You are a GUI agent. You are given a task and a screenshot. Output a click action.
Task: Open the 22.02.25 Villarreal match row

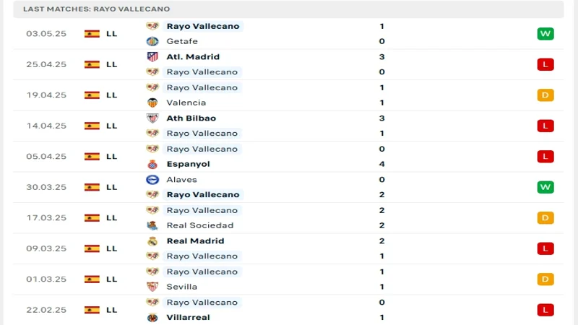click(x=289, y=310)
